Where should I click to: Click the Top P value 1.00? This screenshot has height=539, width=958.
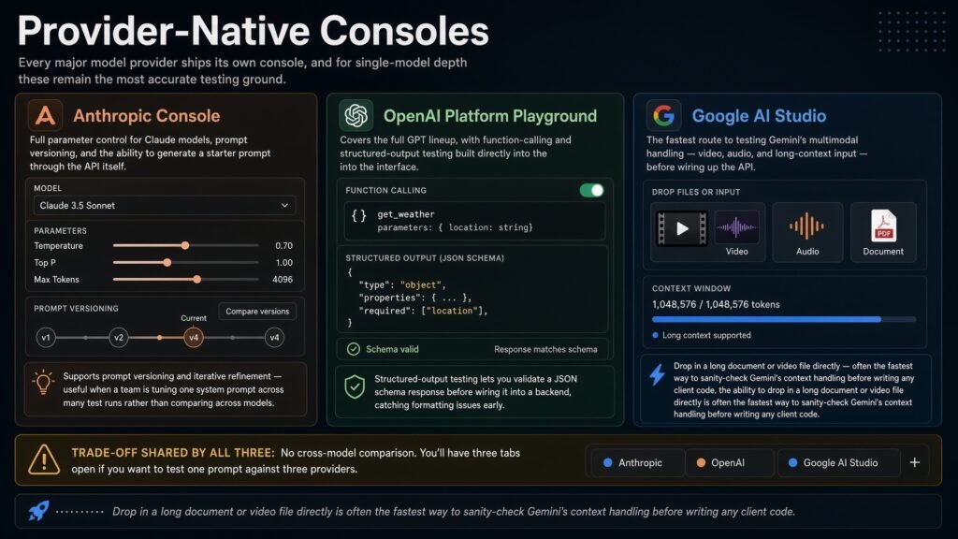[283, 263]
